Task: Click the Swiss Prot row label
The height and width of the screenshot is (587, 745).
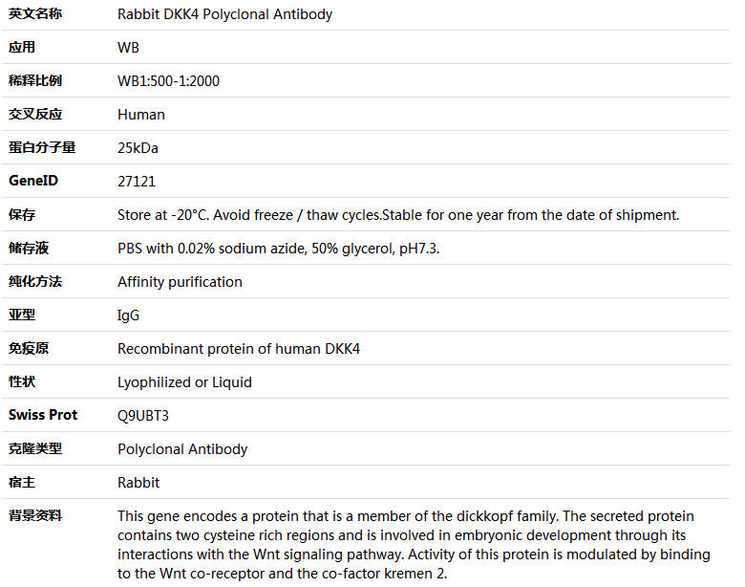Action: (43, 415)
